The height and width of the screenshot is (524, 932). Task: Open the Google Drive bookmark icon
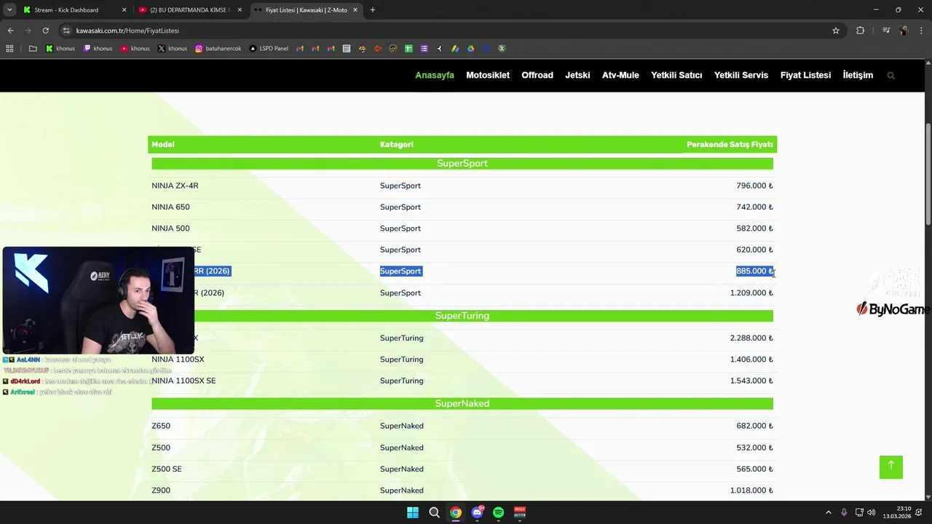coord(470,49)
